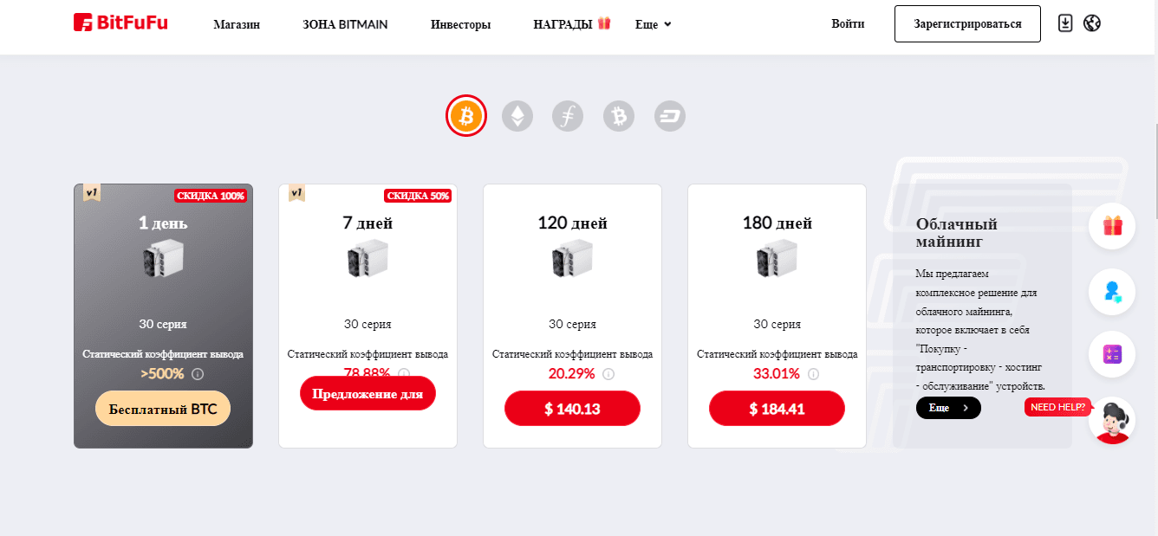Select the Ethereum coin icon
This screenshot has width=1158, height=536.
(x=517, y=115)
